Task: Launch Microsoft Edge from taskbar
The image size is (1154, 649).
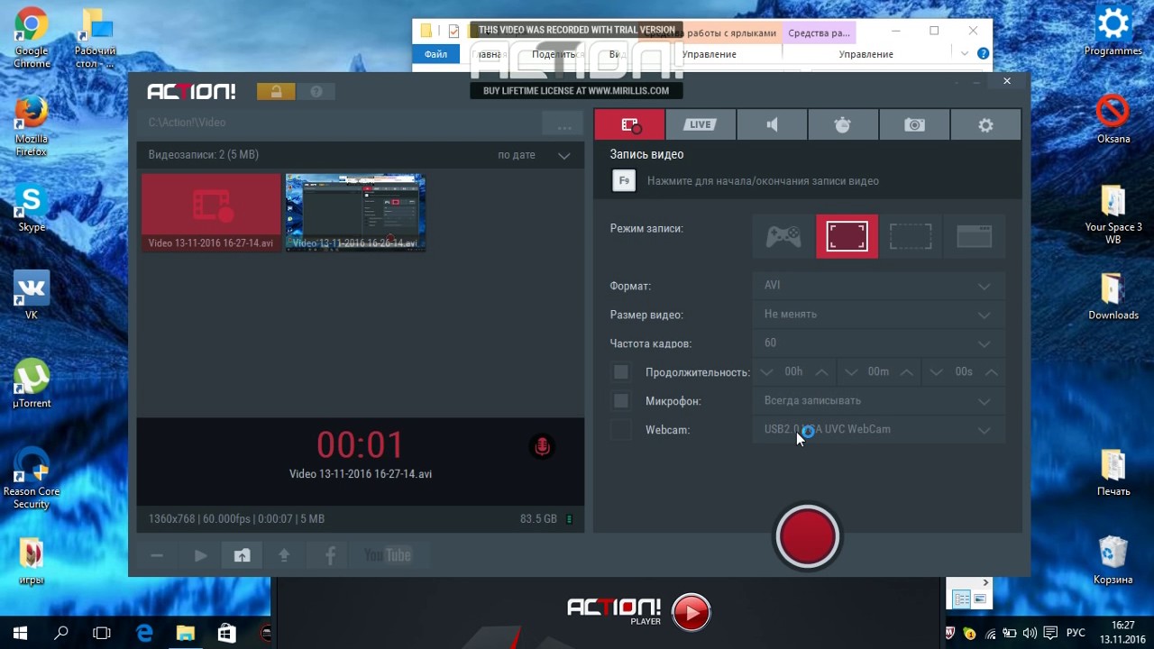Action: (143, 634)
